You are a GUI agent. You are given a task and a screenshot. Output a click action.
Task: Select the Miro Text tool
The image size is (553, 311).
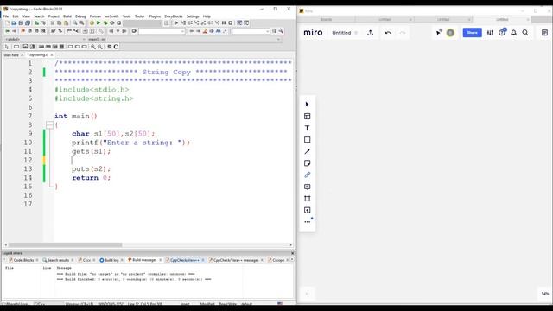pyautogui.click(x=308, y=128)
